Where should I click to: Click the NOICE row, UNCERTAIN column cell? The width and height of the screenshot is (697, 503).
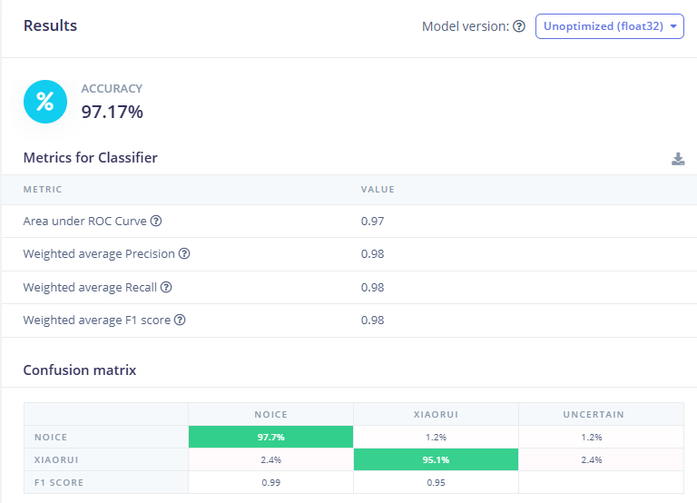(x=601, y=437)
